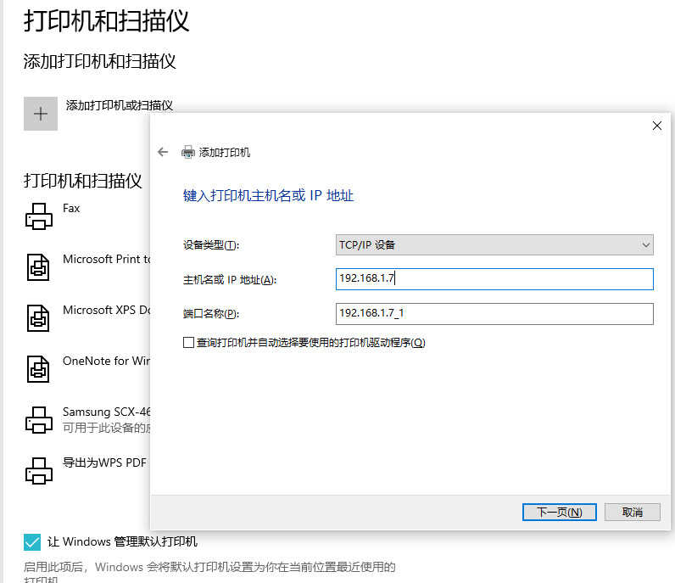Enable 查询打印机并自动选择驱动程序 checkbox
This screenshot has width=675, height=583.
point(188,343)
